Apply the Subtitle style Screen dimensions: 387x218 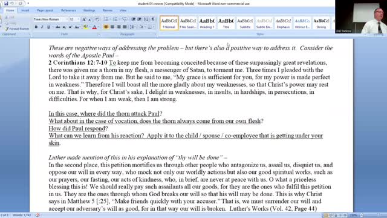(245, 23)
